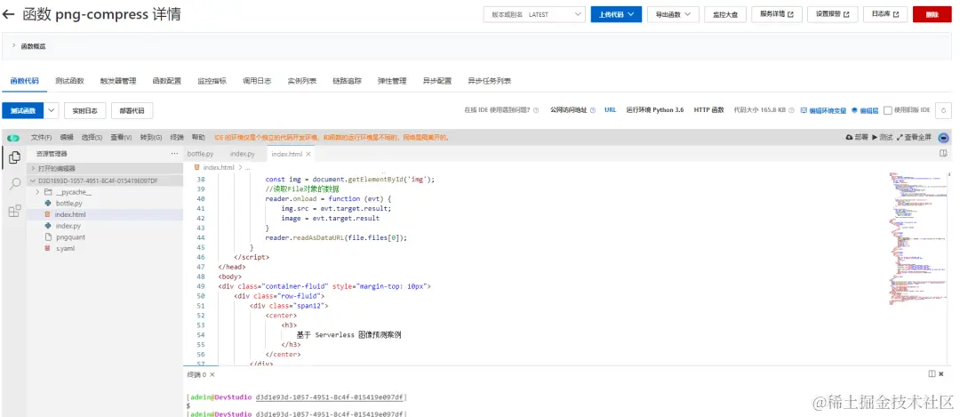Switch to the index.py editor tab

243,155
